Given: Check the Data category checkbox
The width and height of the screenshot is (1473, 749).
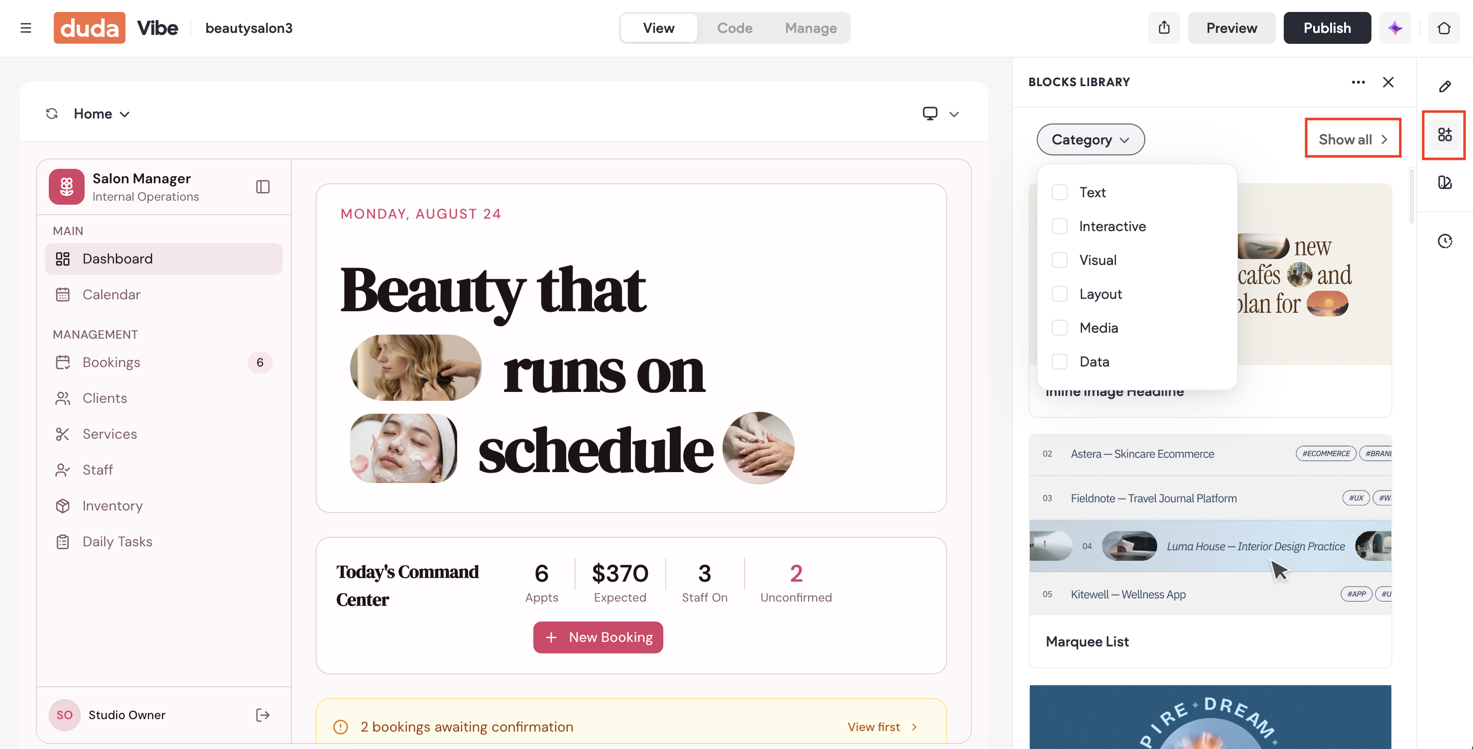Looking at the screenshot, I should (1060, 362).
